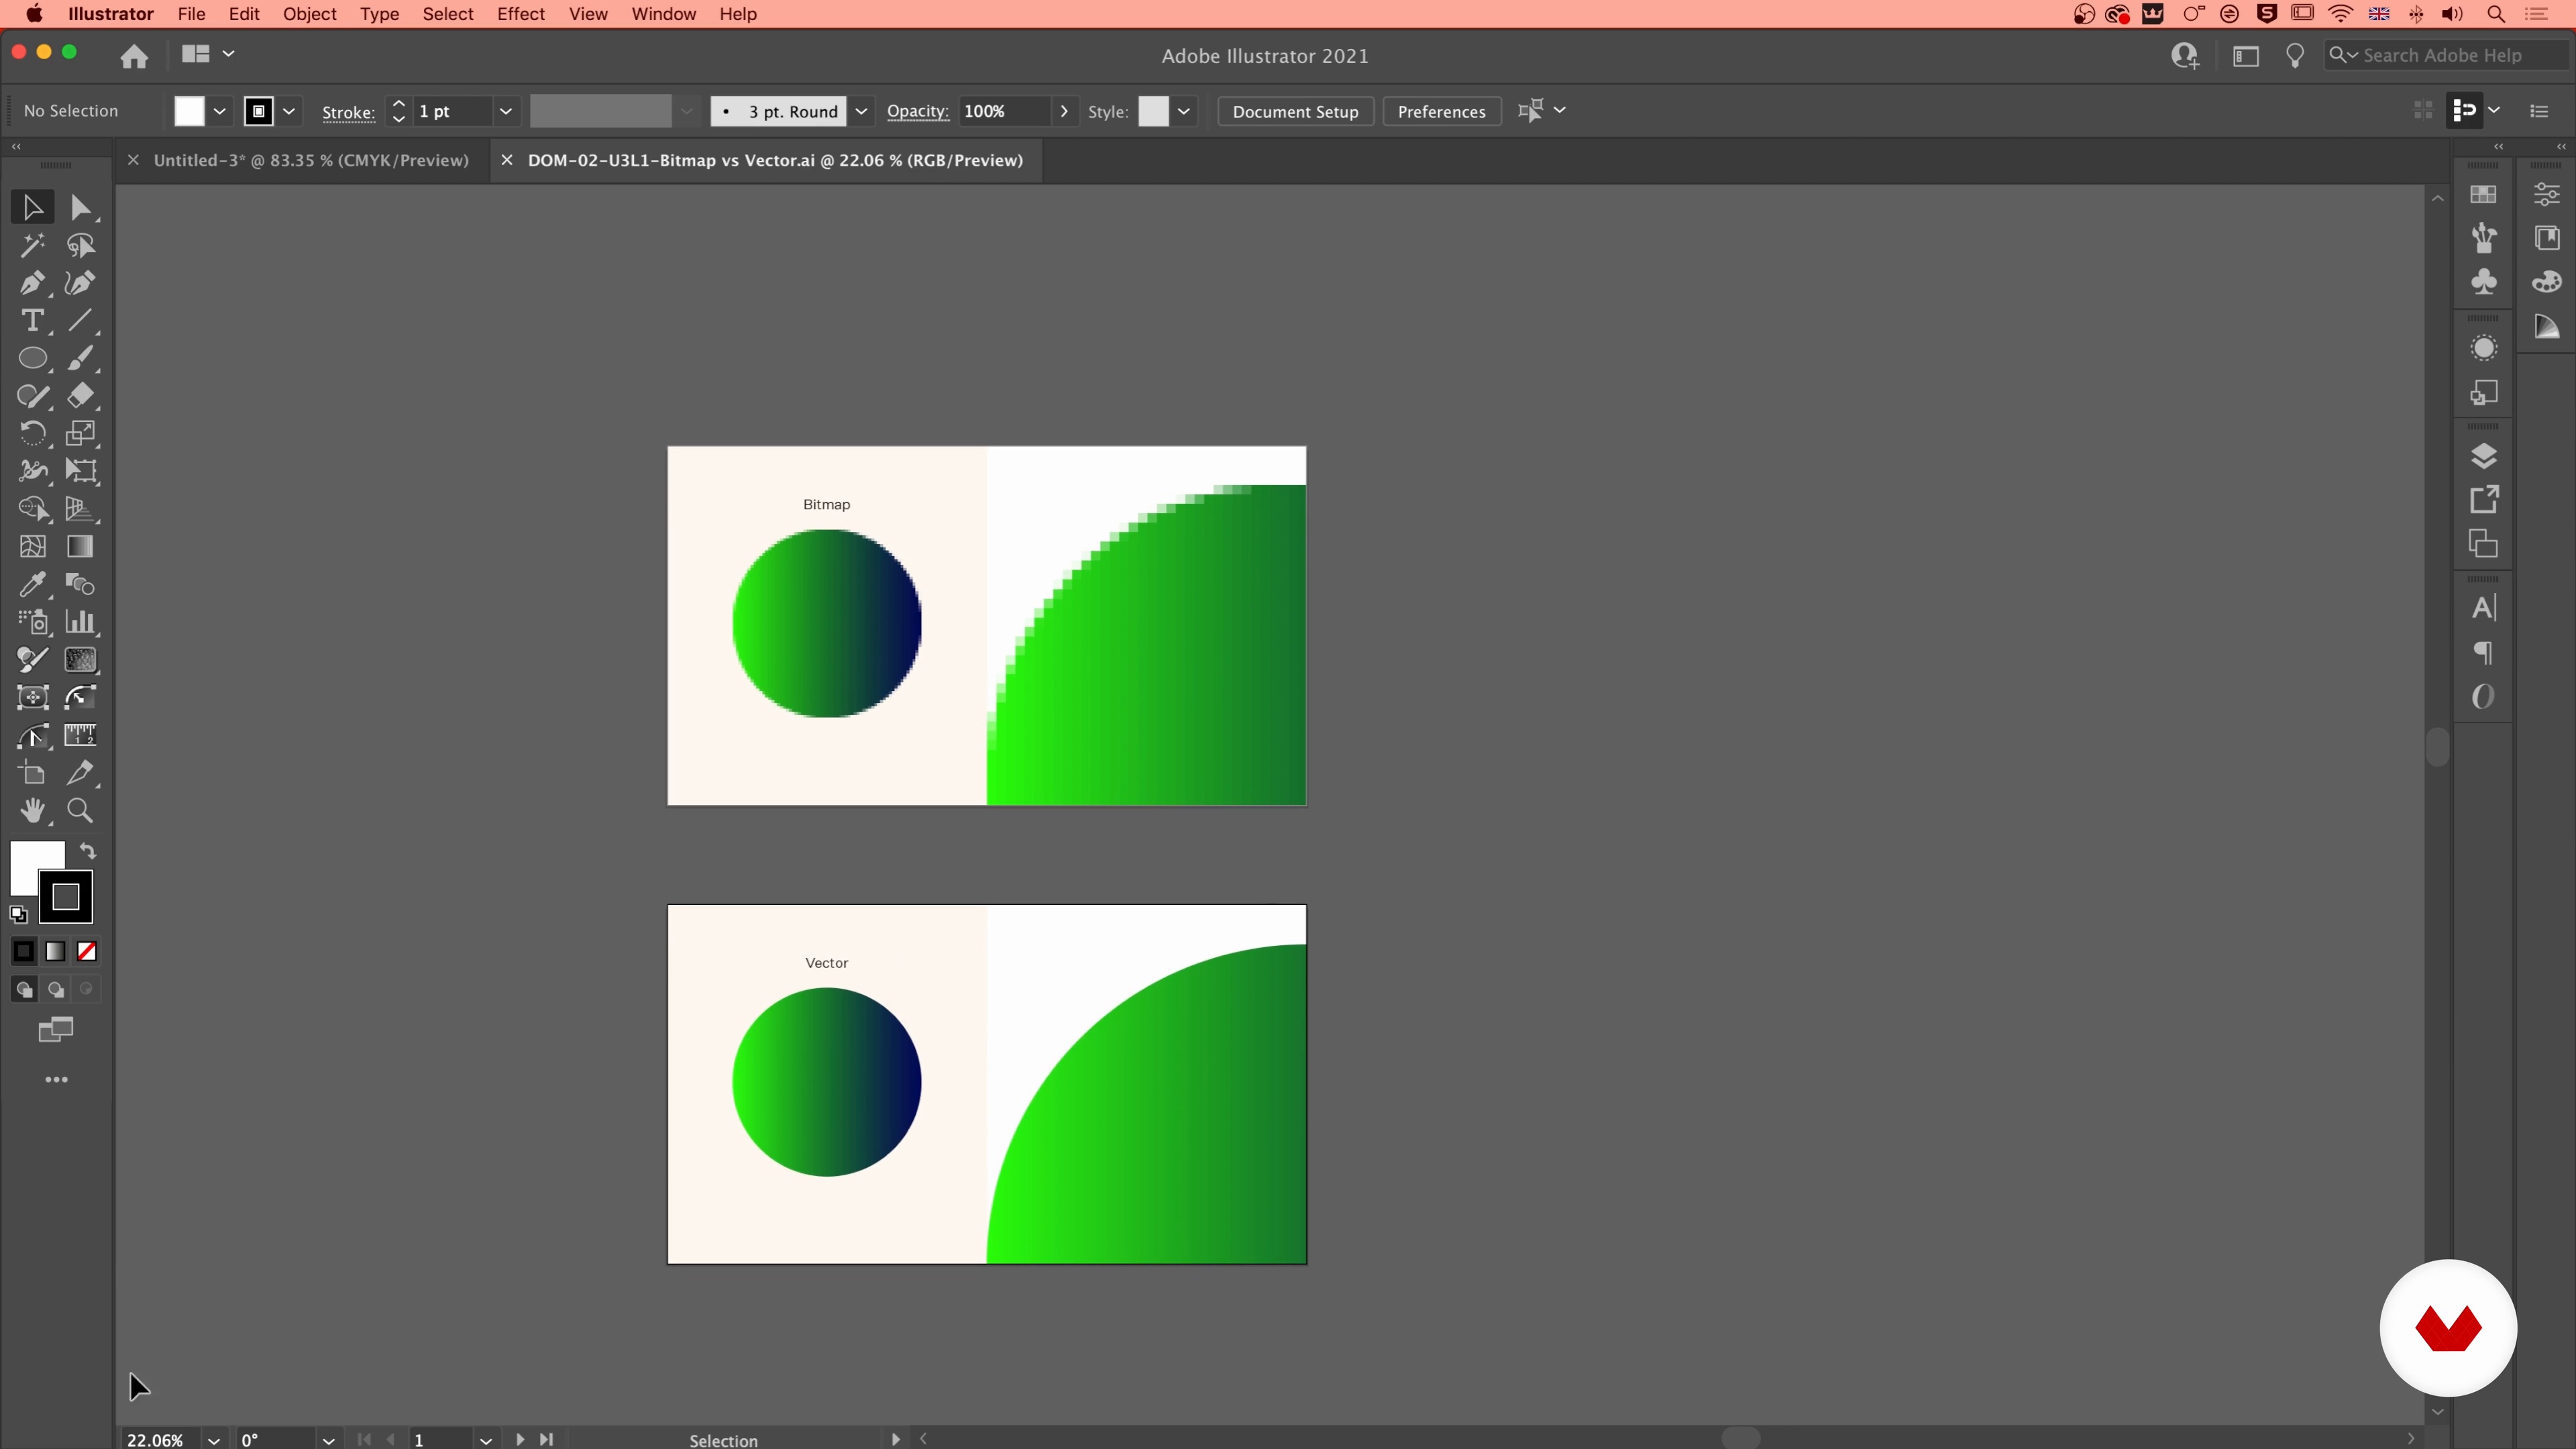The image size is (2576, 1449).
Task: Select the Shape Builder tool
Action: point(32,509)
